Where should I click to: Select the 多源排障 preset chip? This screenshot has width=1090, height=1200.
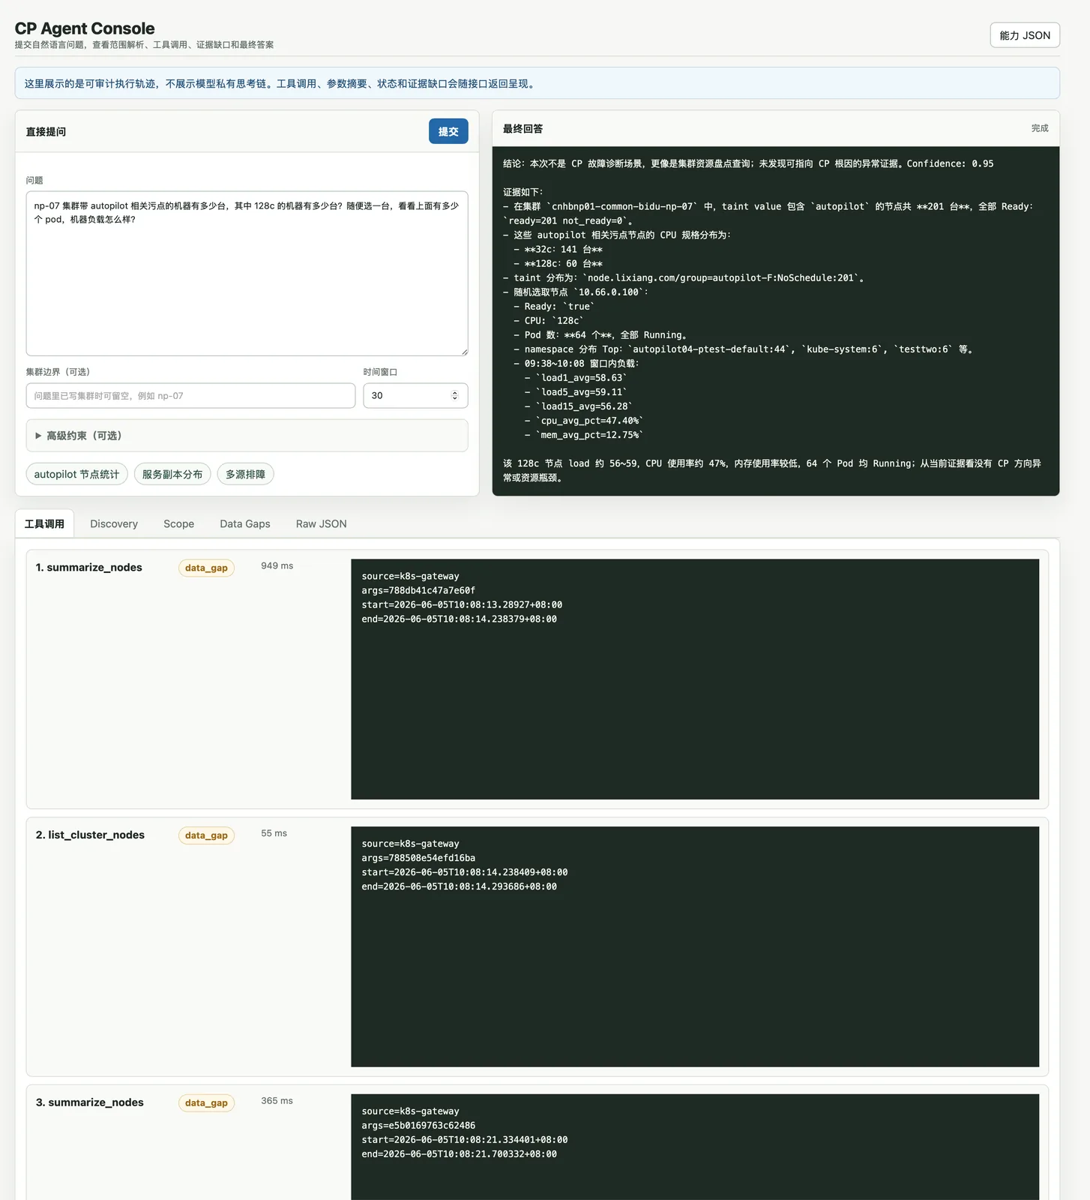coord(245,474)
